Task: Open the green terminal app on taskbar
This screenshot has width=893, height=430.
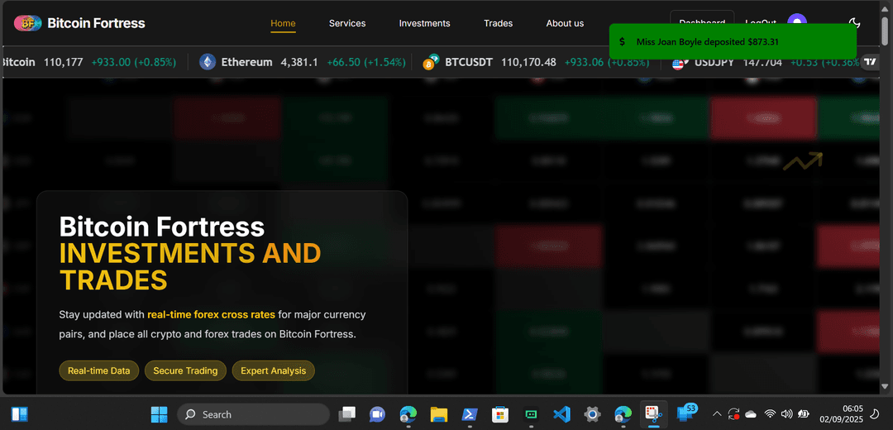Action: click(531, 414)
